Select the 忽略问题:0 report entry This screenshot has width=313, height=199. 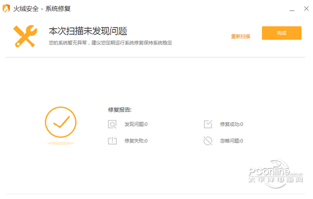232,141
